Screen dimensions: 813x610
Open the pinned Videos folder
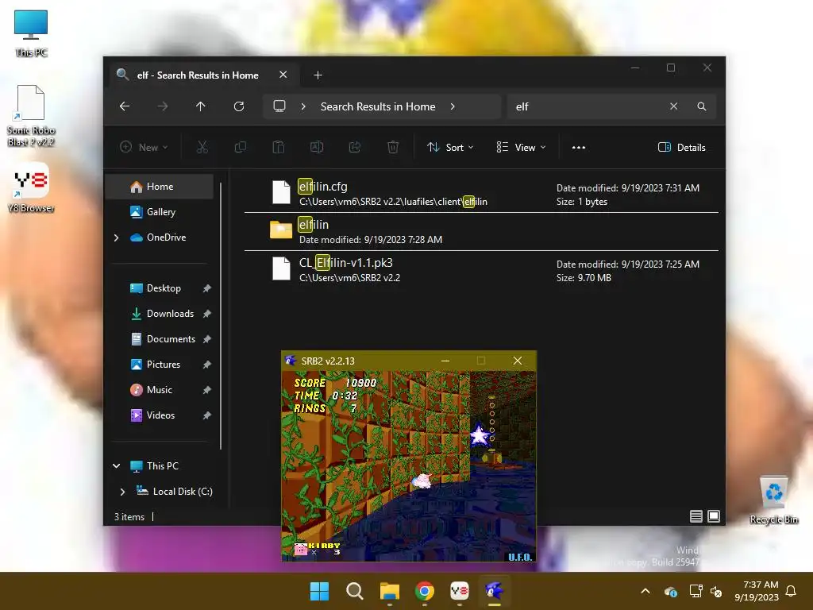(160, 415)
